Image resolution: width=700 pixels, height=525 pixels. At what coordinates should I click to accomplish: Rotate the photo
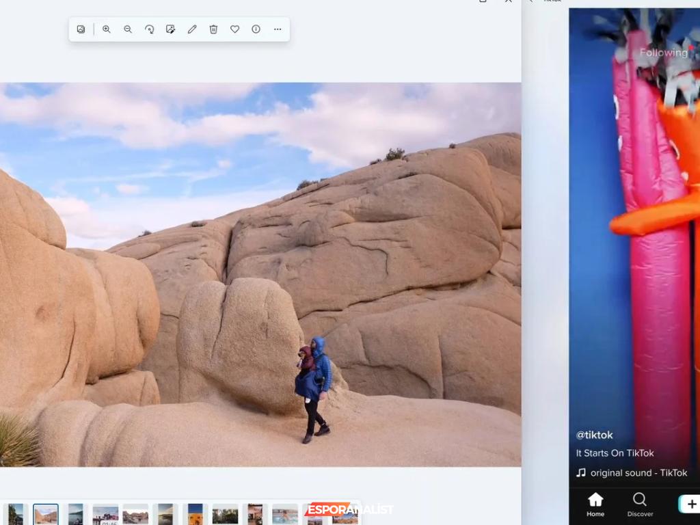[149, 29]
